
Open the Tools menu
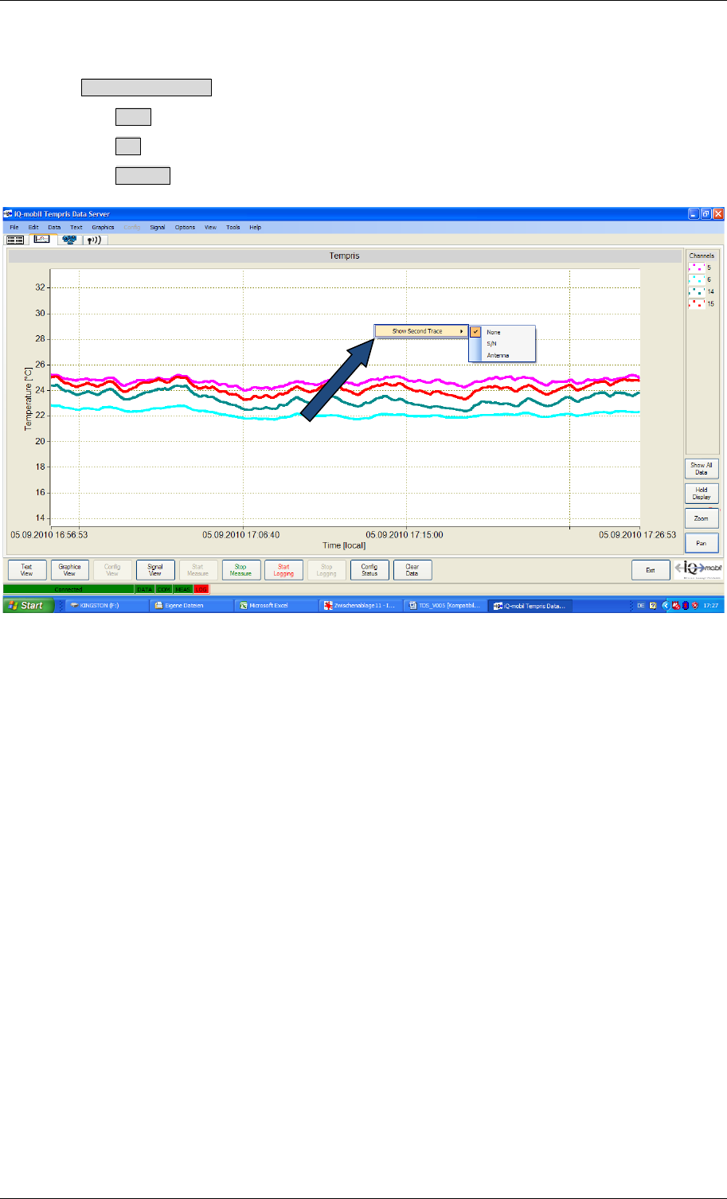(233, 227)
